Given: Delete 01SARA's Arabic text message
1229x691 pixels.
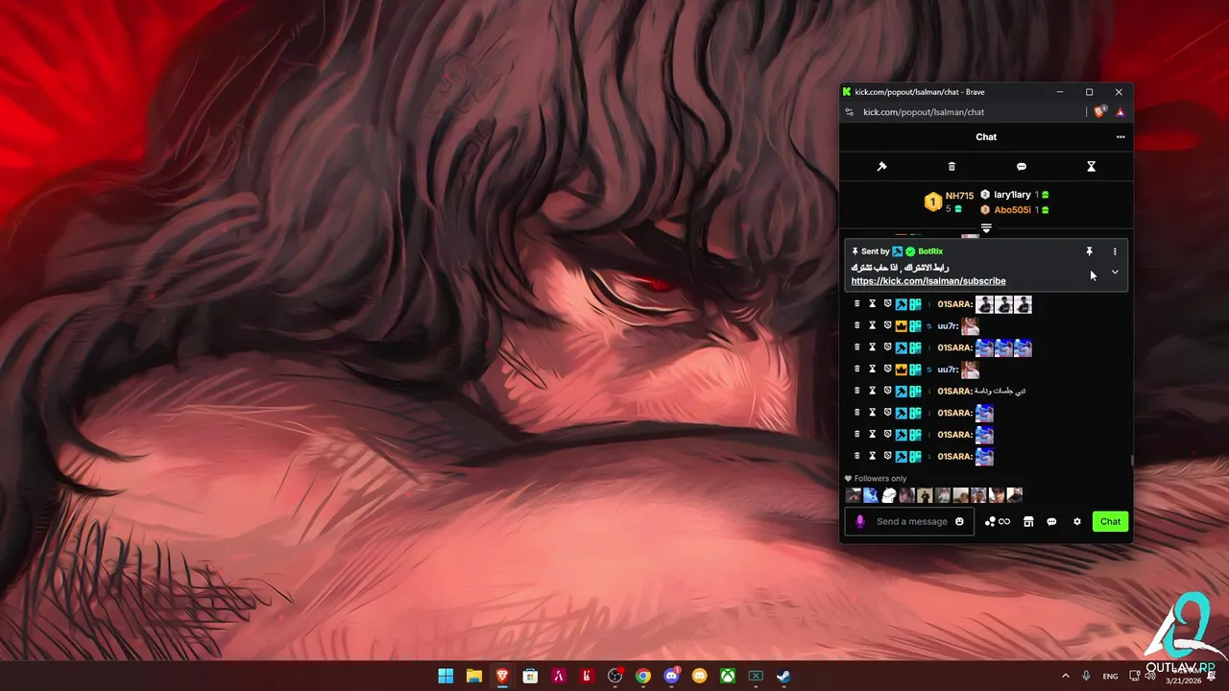Looking at the screenshot, I should pyautogui.click(x=857, y=391).
